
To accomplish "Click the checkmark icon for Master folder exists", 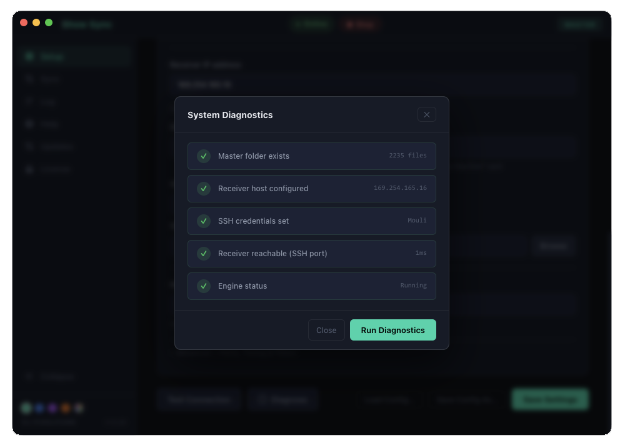I will pos(204,156).
